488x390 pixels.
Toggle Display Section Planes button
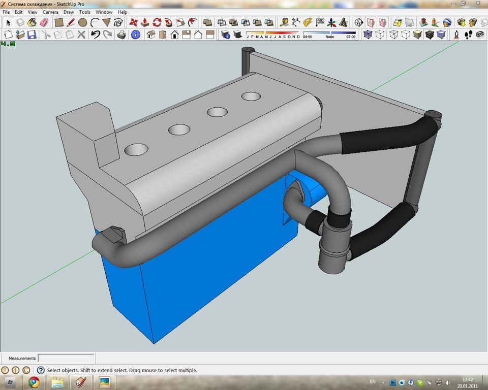(371, 22)
